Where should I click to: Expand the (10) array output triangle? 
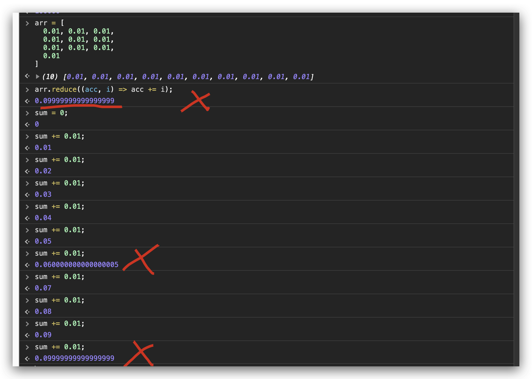pyautogui.click(x=38, y=77)
